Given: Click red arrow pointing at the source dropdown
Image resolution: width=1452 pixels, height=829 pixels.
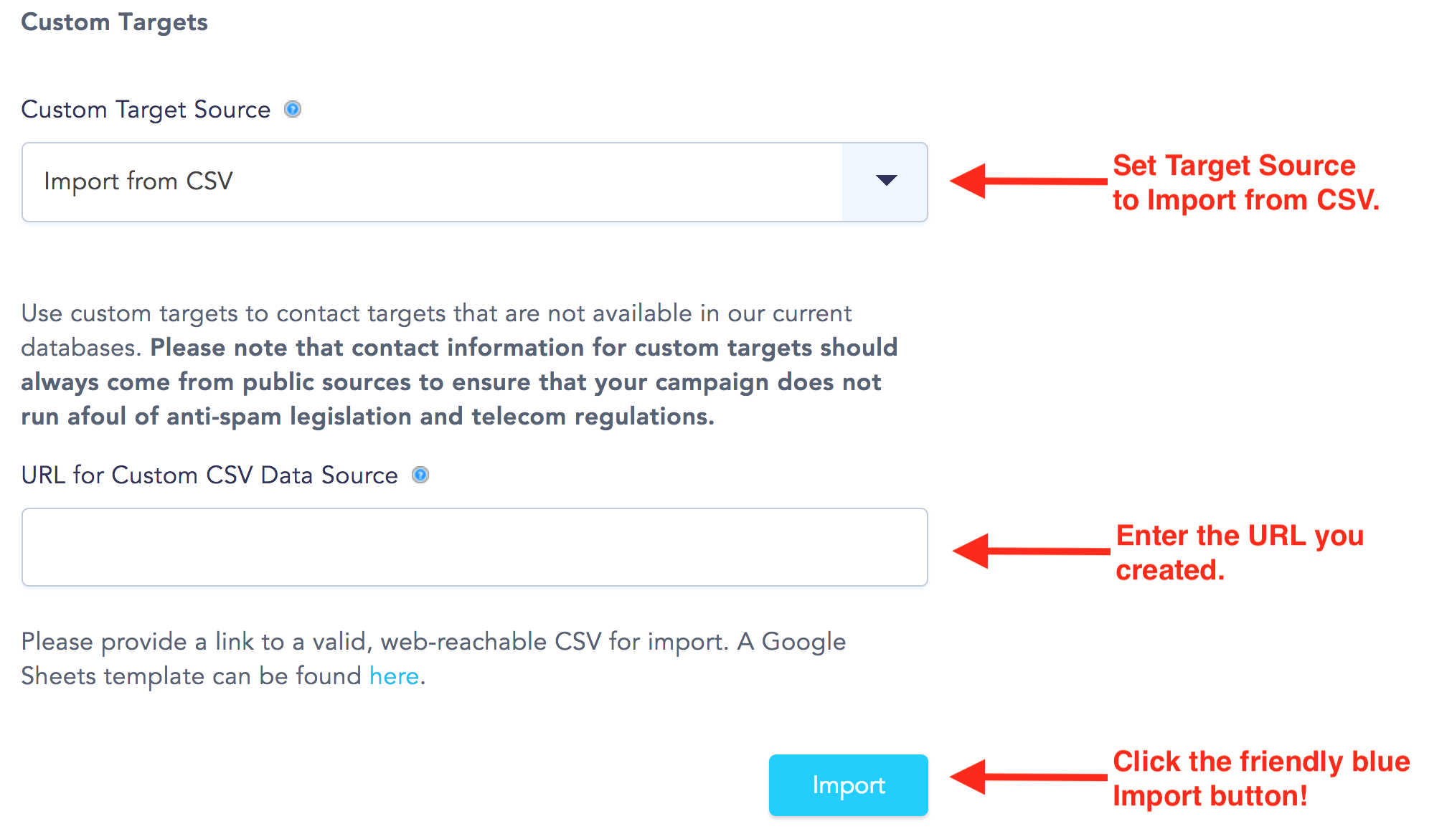Looking at the screenshot, I should tap(1028, 181).
